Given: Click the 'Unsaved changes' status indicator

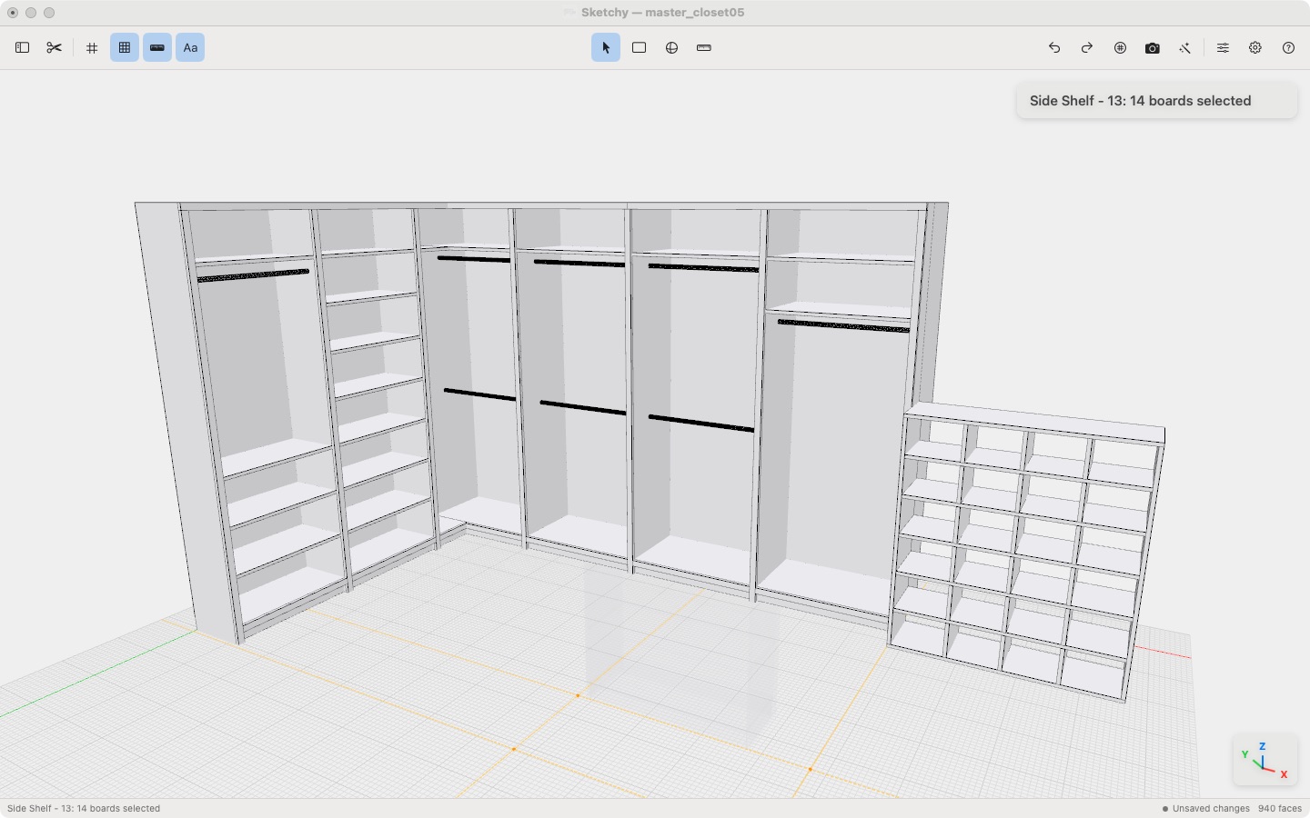Looking at the screenshot, I should [1205, 808].
